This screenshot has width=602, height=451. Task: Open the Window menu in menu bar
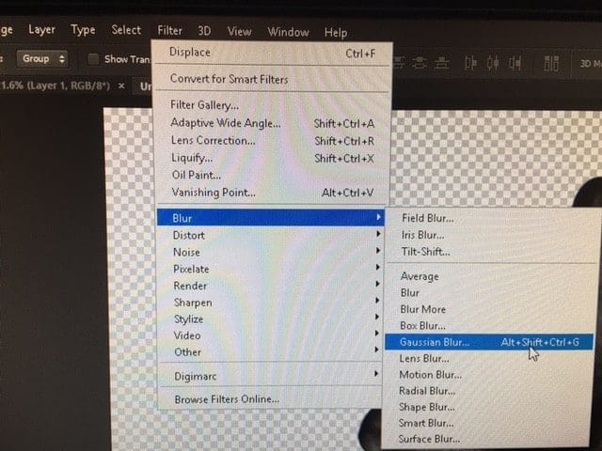288,32
